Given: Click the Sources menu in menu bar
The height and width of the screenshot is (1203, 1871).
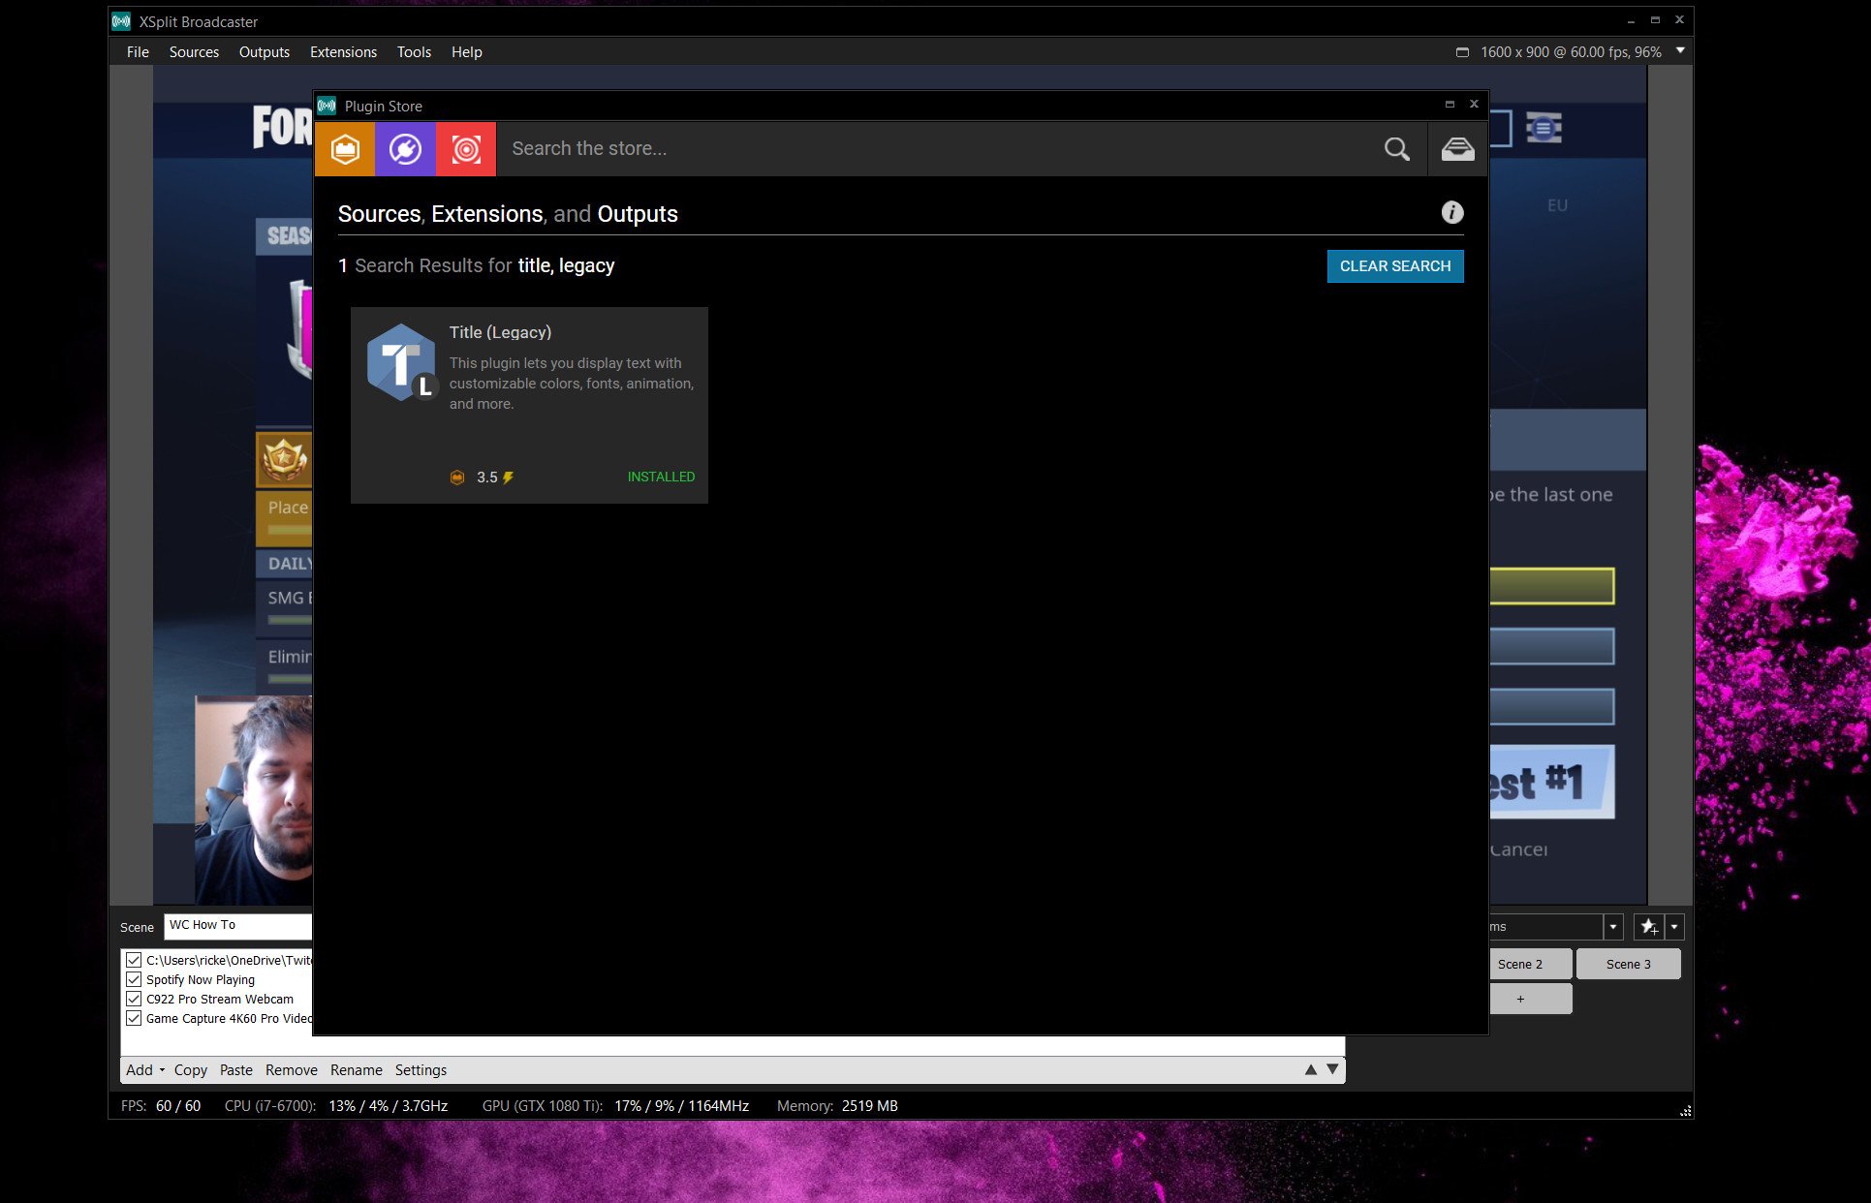Looking at the screenshot, I should pyautogui.click(x=194, y=50).
